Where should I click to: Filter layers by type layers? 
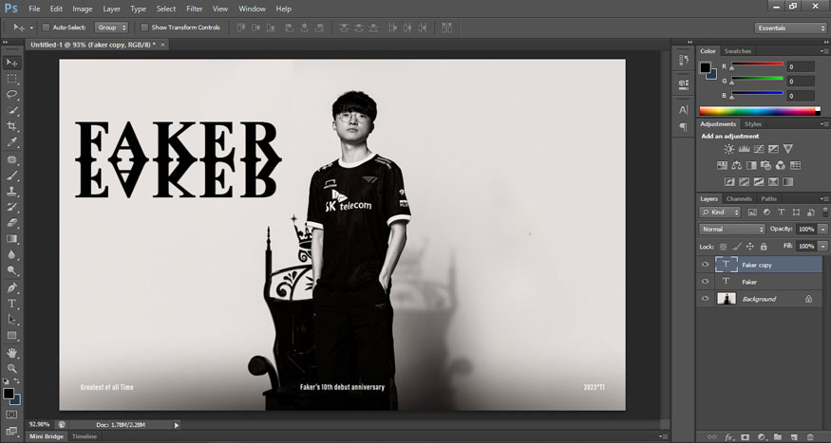click(x=782, y=212)
